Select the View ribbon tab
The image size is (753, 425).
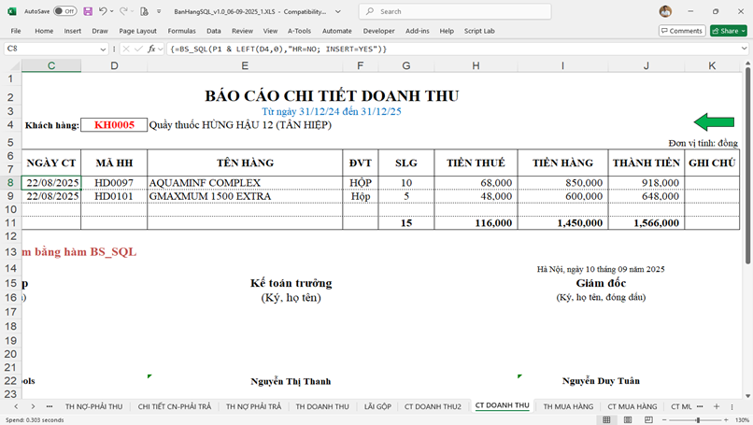coord(270,31)
